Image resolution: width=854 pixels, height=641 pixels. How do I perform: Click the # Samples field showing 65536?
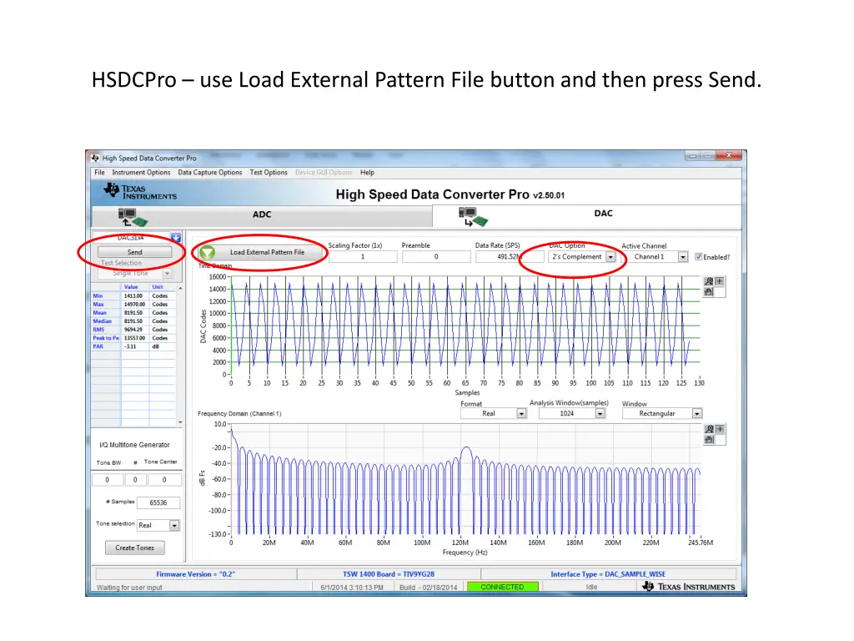coord(158,502)
